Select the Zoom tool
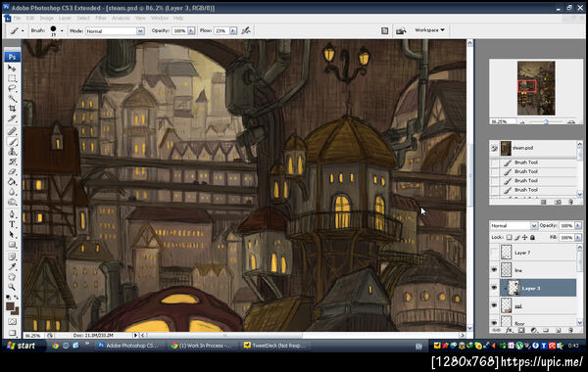The image size is (588, 372). click(x=12, y=287)
